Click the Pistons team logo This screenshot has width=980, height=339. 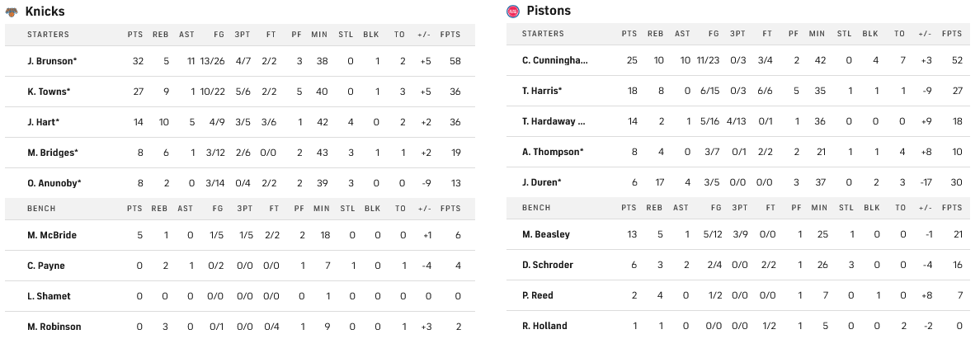(x=512, y=12)
